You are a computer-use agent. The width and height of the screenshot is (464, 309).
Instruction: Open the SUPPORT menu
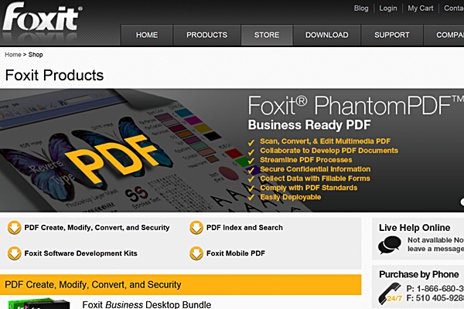click(x=392, y=35)
